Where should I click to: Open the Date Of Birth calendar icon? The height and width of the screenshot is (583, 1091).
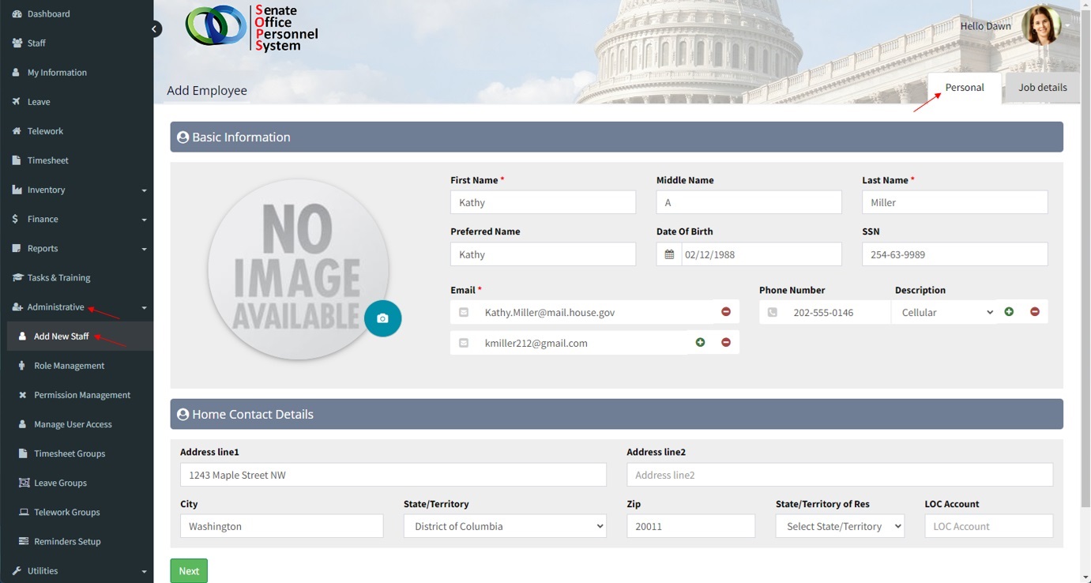tap(669, 254)
